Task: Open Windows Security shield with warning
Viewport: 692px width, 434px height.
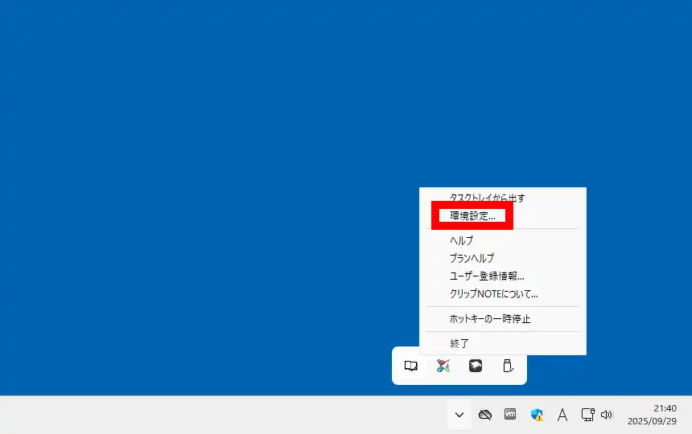Action: [x=537, y=415]
